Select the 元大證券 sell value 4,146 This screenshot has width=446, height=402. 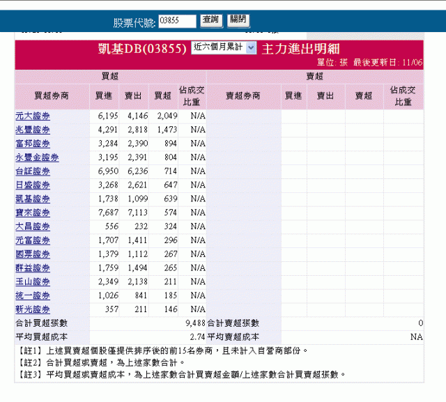pyautogui.click(x=138, y=116)
